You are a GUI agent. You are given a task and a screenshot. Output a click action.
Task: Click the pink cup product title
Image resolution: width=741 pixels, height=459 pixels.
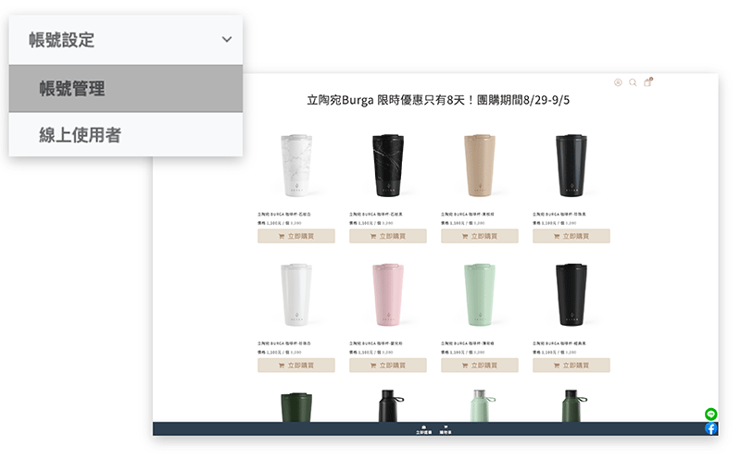[376, 343]
